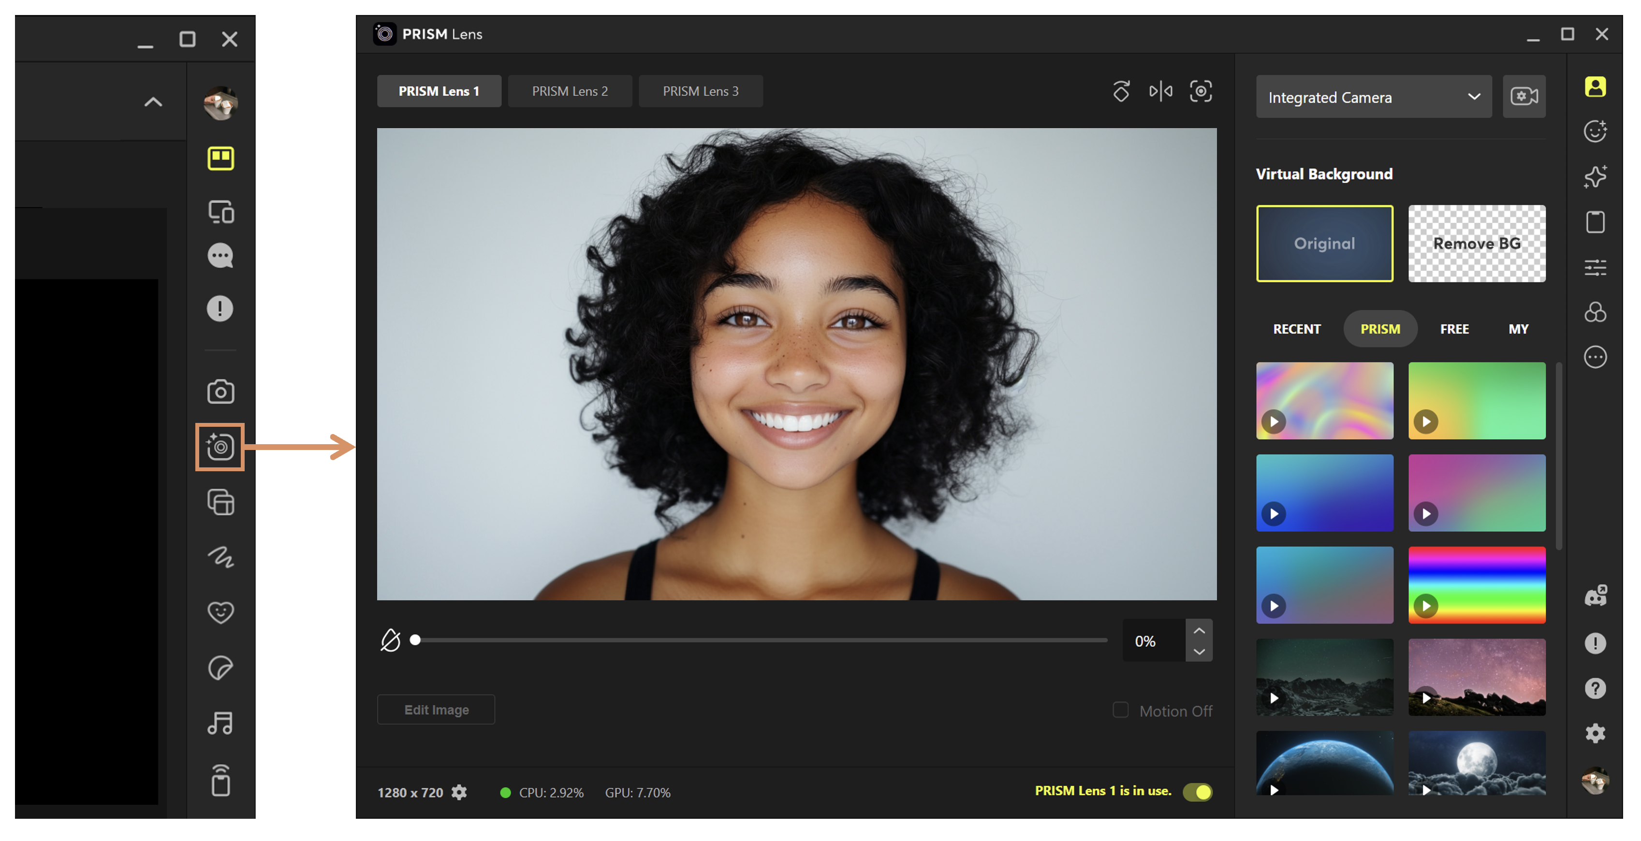This screenshot has height=841, width=1641.
Task: Select the Original background option
Action: pos(1324,243)
